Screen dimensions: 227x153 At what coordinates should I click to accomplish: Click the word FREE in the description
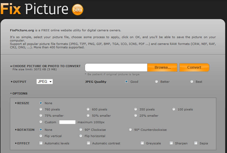(x=45, y=30)
